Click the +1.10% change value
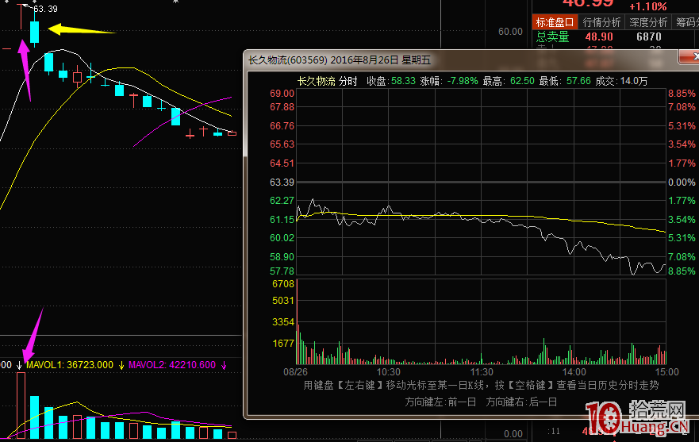699x442 pixels. coord(647,6)
